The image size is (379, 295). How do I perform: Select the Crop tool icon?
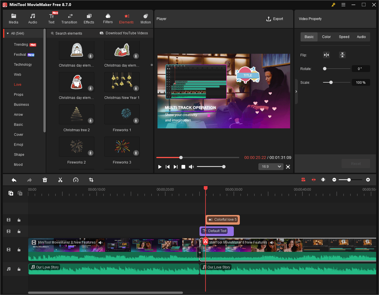tap(91, 180)
